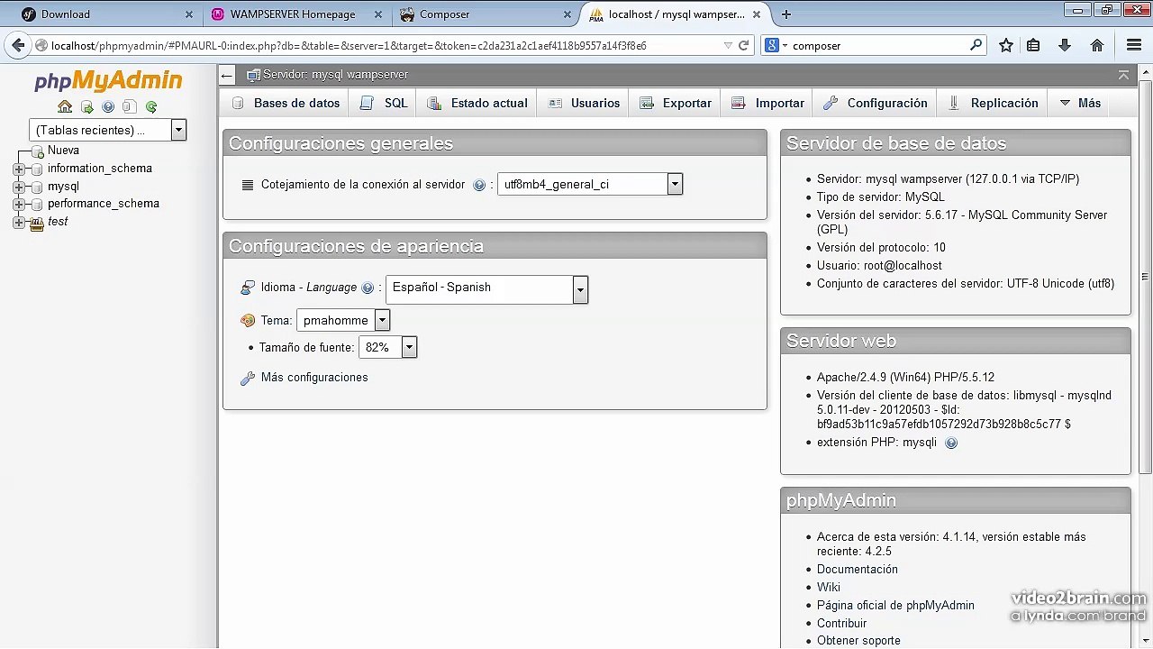Open the Más dropdown menu
The width and height of the screenshot is (1153, 649).
click(x=1080, y=103)
